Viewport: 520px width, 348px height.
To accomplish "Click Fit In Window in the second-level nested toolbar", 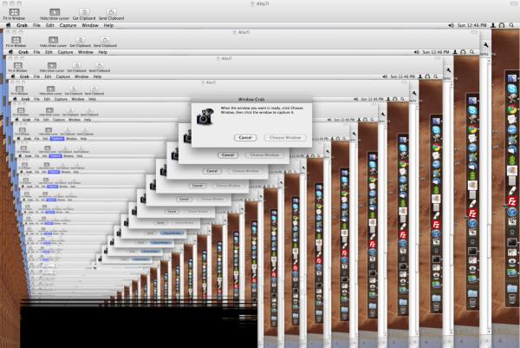I will pyautogui.click(x=16, y=42).
